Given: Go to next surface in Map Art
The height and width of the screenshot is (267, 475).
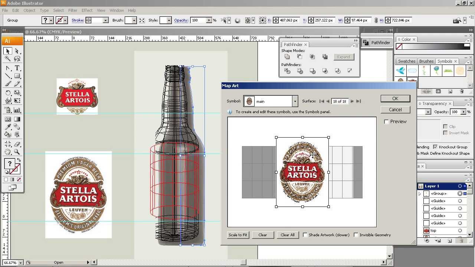Looking at the screenshot, I should pyautogui.click(x=352, y=101).
